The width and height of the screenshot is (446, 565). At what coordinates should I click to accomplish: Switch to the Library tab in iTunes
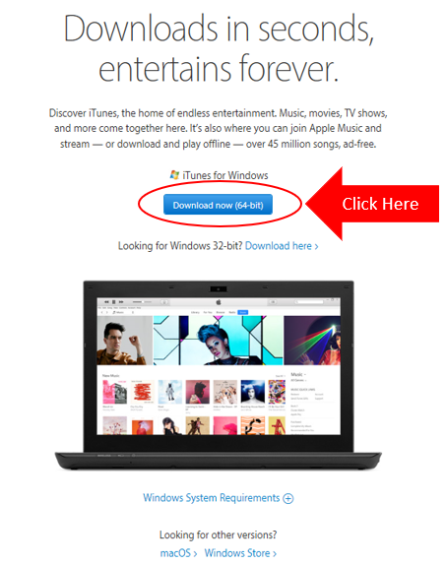[195, 312]
